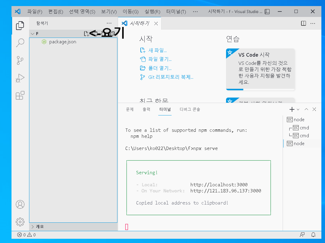Screen dimensions: 325x243
Task: Open the Run and Debug view
Action: click(x=20, y=78)
